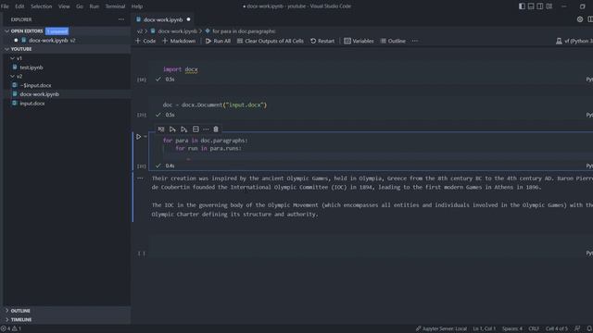Open the Variables view
The image size is (593, 333).
pyautogui.click(x=359, y=41)
